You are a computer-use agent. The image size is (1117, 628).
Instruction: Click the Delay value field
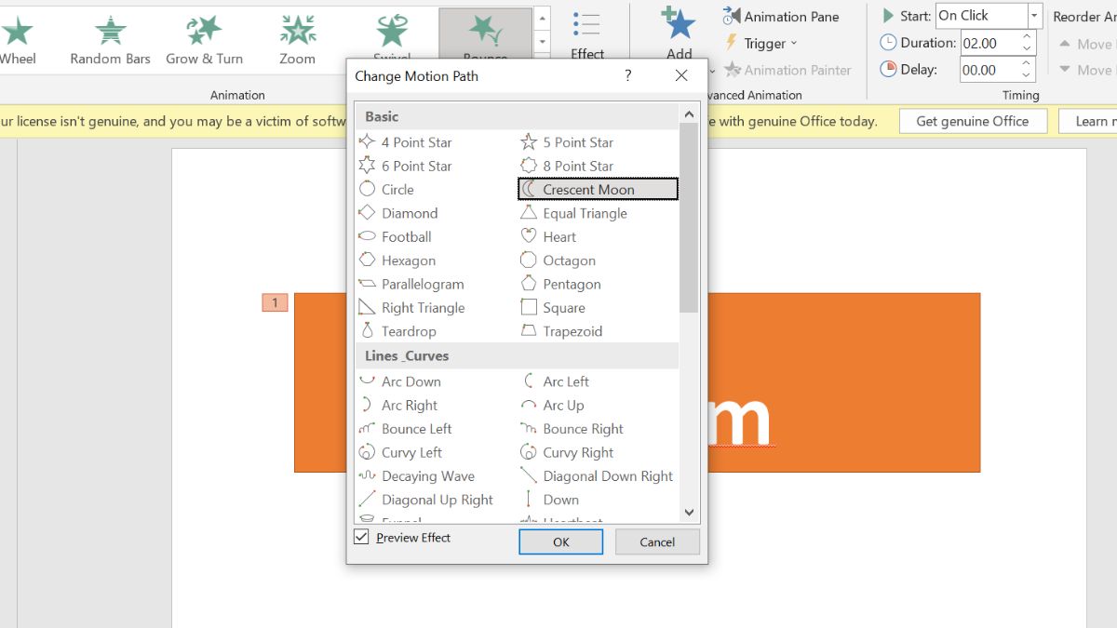tap(989, 70)
